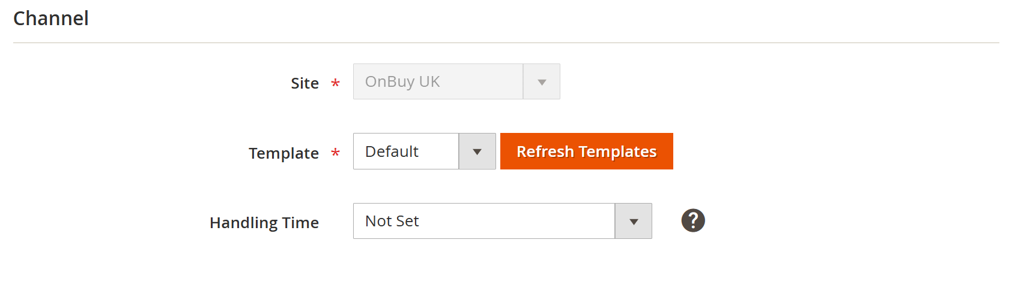
Task: Click the divider line under Channel heading
Action: coord(506,43)
